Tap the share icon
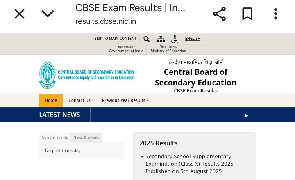 pos(219,14)
